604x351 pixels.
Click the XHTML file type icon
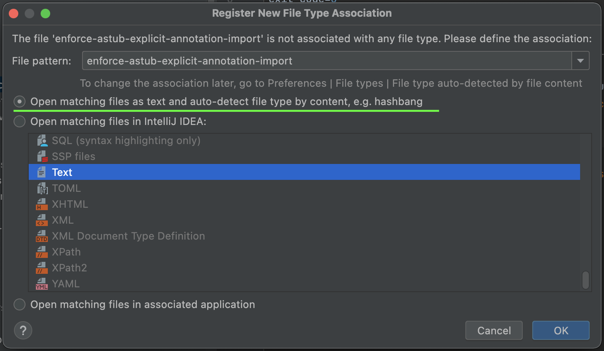(41, 204)
